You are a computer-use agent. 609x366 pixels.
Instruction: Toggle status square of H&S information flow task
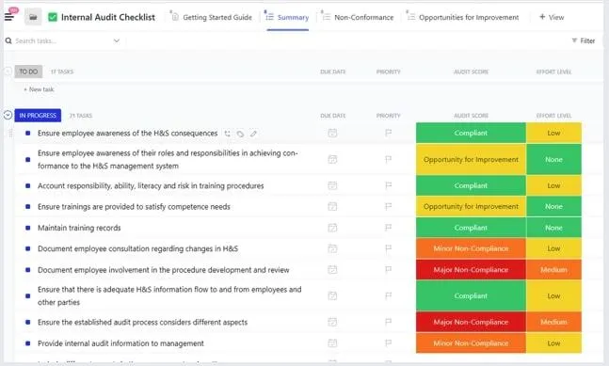click(x=27, y=296)
